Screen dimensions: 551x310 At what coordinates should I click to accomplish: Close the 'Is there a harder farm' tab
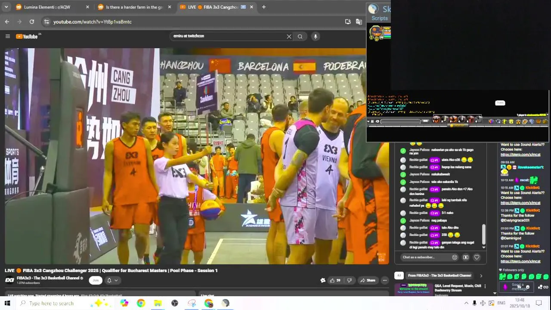[x=170, y=7]
